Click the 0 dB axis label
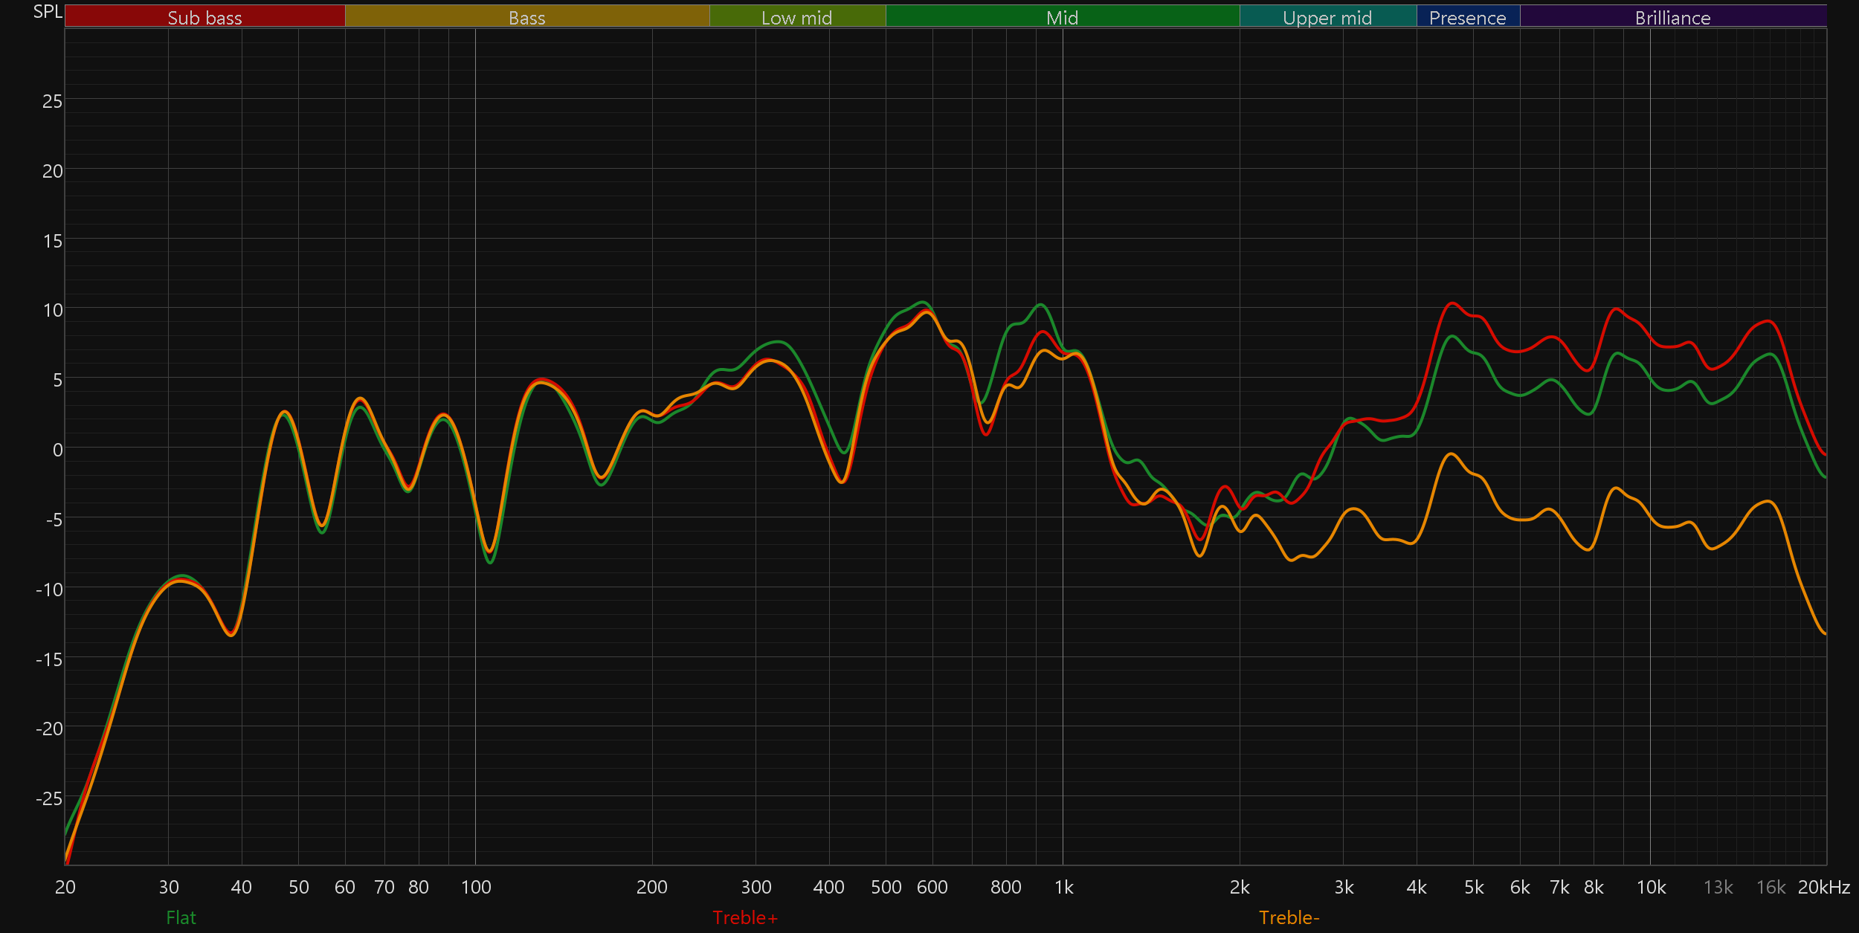 57,450
